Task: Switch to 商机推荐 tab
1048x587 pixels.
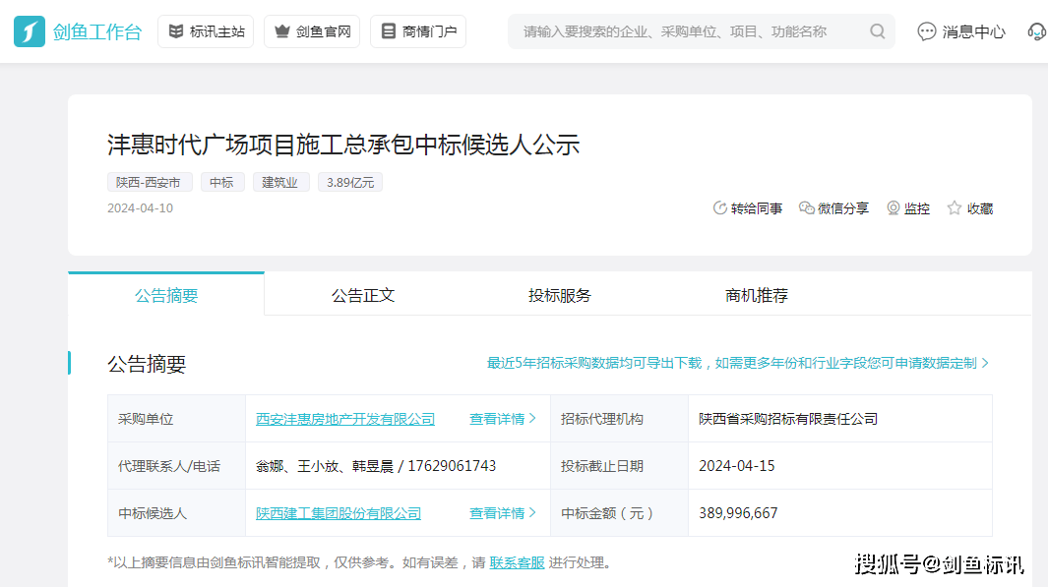Action: click(x=757, y=295)
